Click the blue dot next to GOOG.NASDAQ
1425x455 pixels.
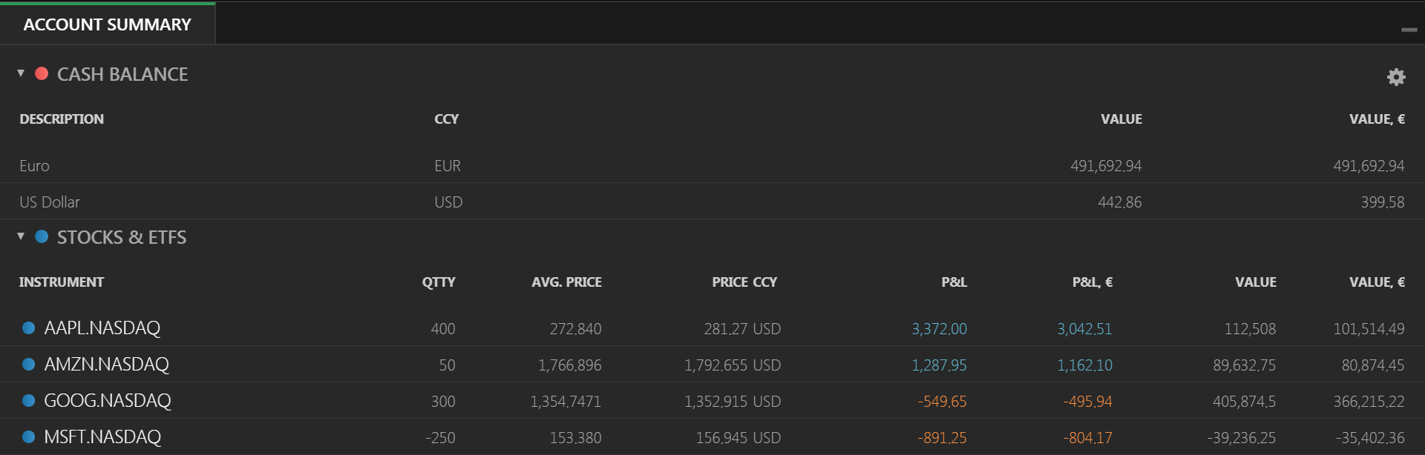tap(29, 400)
